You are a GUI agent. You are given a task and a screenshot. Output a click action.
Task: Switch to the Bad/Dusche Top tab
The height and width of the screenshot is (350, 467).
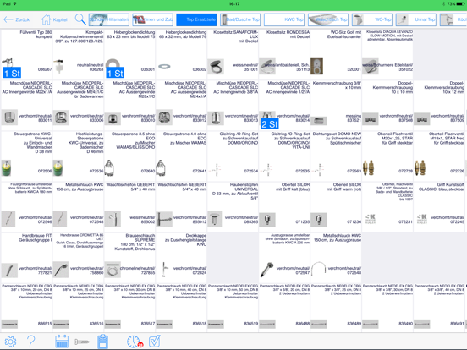[x=240, y=19]
